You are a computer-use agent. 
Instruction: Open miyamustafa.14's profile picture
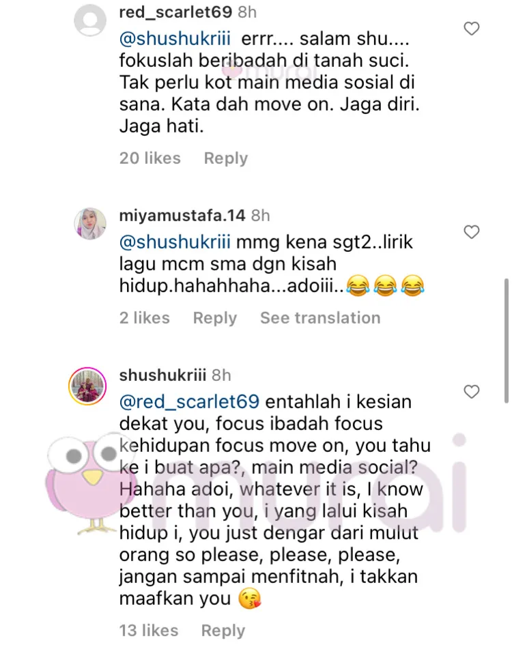click(x=90, y=223)
